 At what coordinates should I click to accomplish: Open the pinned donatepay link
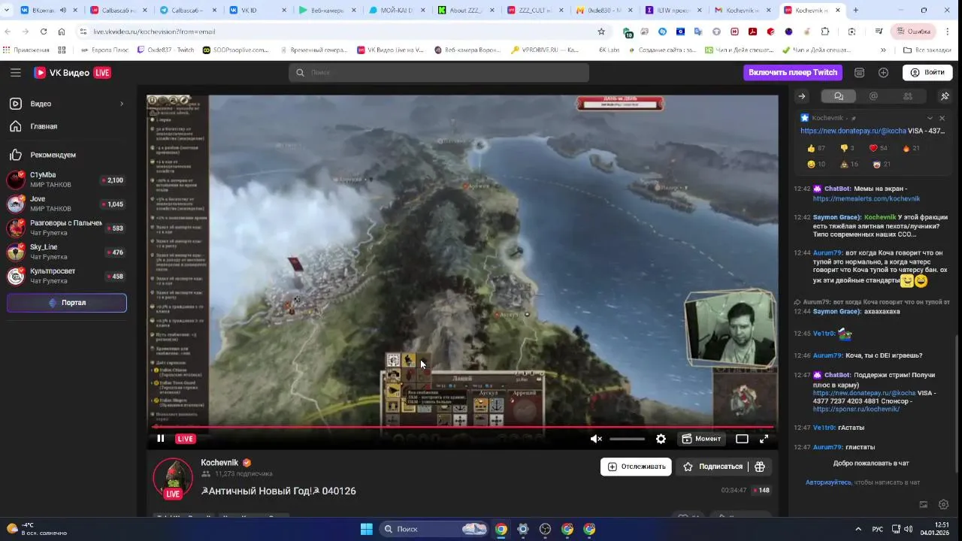pos(852,131)
